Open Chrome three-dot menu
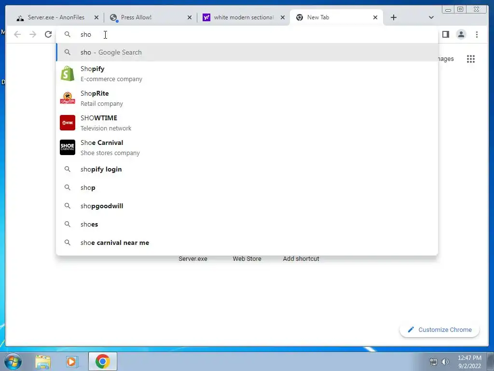 477,34
